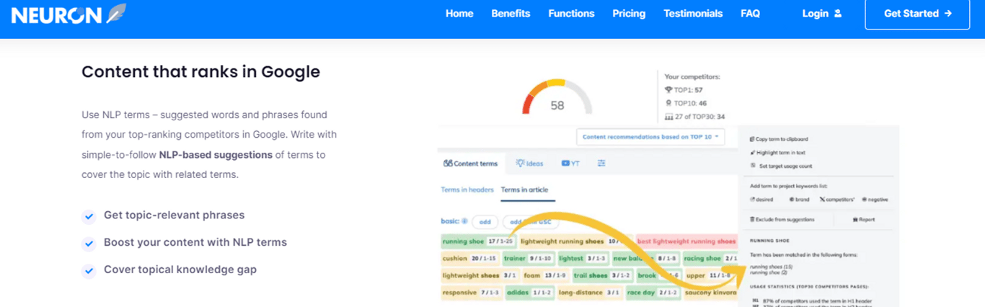Open Content recommendations based on TOP 10 dropdown

click(650, 136)
